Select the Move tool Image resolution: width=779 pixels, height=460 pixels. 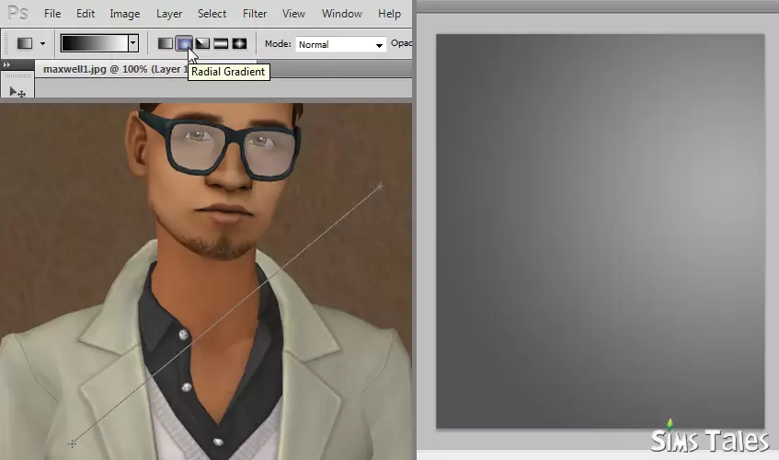point(17,92)
